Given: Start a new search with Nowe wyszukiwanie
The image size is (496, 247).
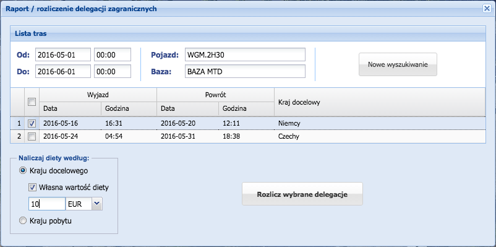Looking at the screenshot, I should [398, 64].
